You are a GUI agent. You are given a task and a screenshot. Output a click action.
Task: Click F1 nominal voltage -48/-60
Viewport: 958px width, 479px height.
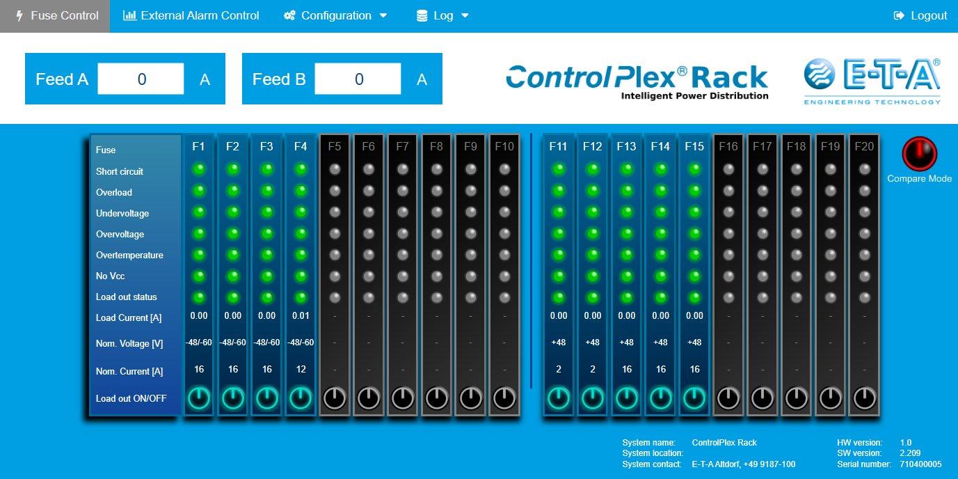point(199,343)
